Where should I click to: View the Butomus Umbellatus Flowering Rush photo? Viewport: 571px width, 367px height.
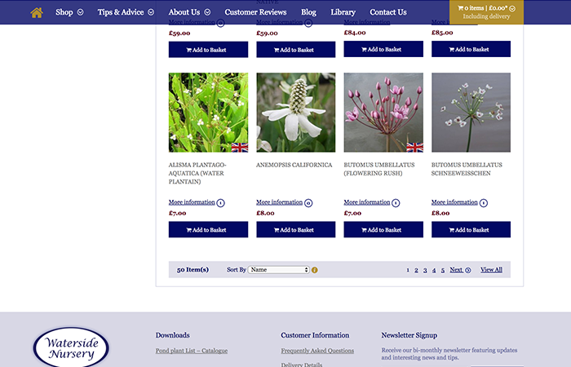click(383, 113)
